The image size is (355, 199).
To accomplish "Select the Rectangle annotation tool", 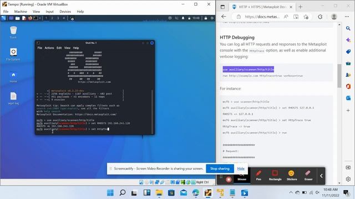I will point(275,175).
